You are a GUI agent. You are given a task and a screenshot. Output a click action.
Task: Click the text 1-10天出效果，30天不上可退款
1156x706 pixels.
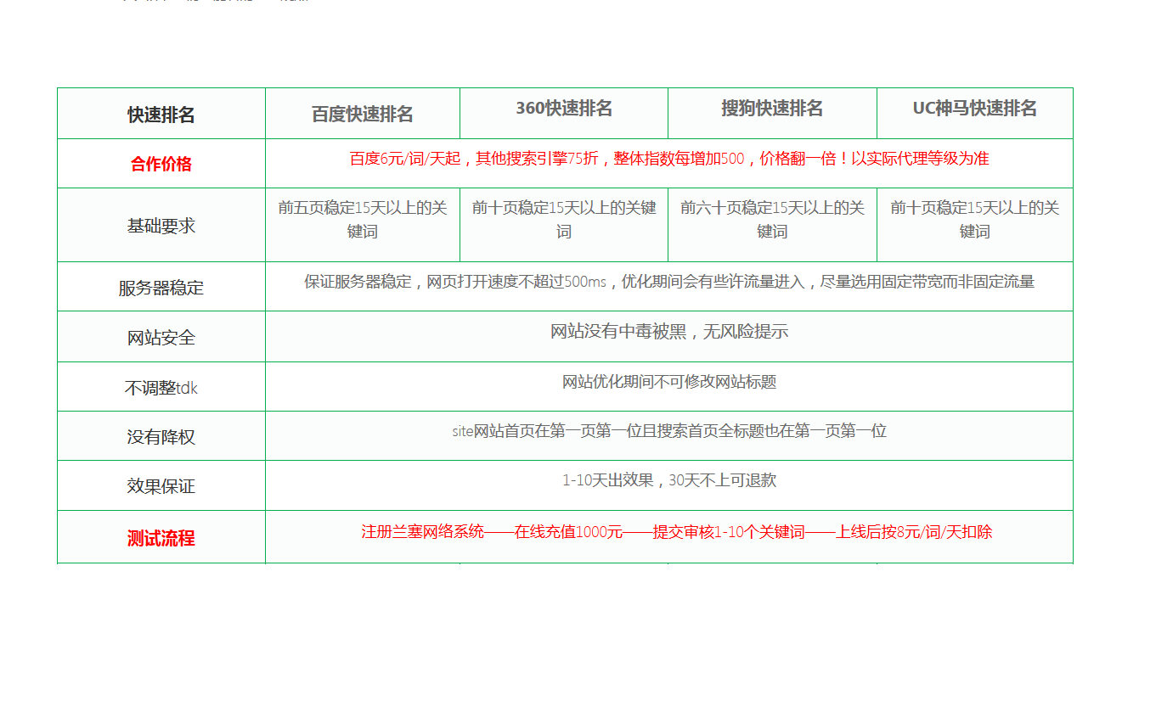tap(669, 480)
